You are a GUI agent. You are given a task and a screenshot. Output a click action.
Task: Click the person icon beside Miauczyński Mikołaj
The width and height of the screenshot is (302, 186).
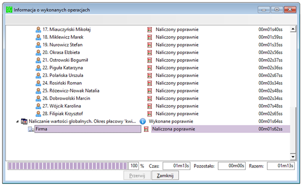point(38,29)
